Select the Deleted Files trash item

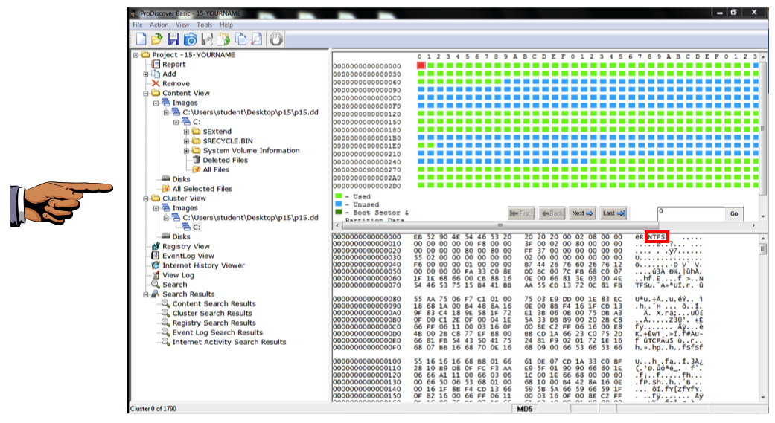click(x=225, y=160)
